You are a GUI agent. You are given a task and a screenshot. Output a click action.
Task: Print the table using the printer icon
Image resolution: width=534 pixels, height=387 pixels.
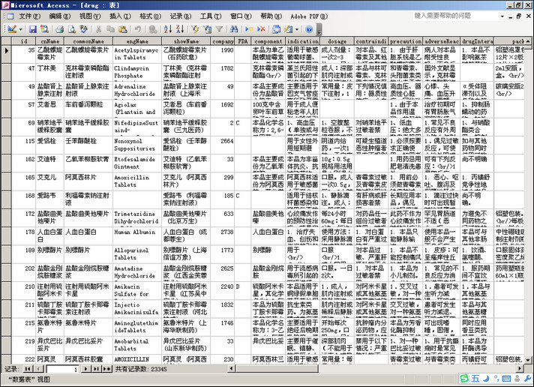point(60,29)
